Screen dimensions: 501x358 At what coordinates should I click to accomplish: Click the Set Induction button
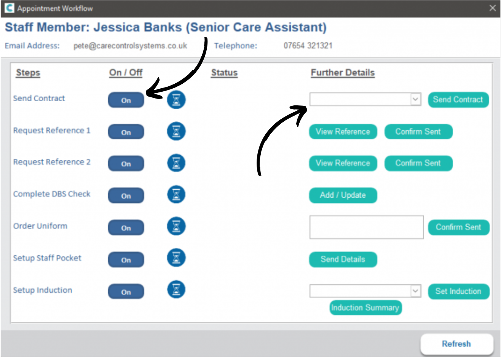458,291
